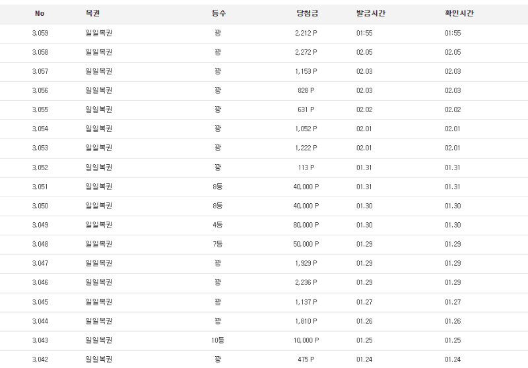
Task: Click 일일복권 in row 3,059
Action: (98, 33)
